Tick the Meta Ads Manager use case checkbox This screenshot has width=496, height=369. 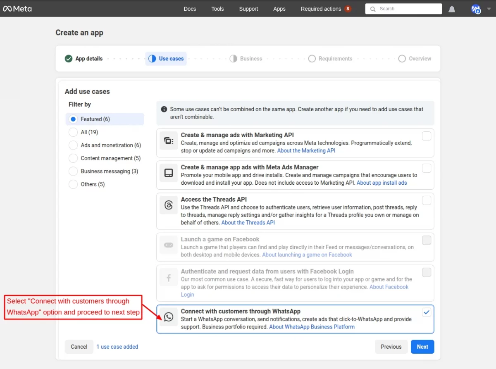427,168
